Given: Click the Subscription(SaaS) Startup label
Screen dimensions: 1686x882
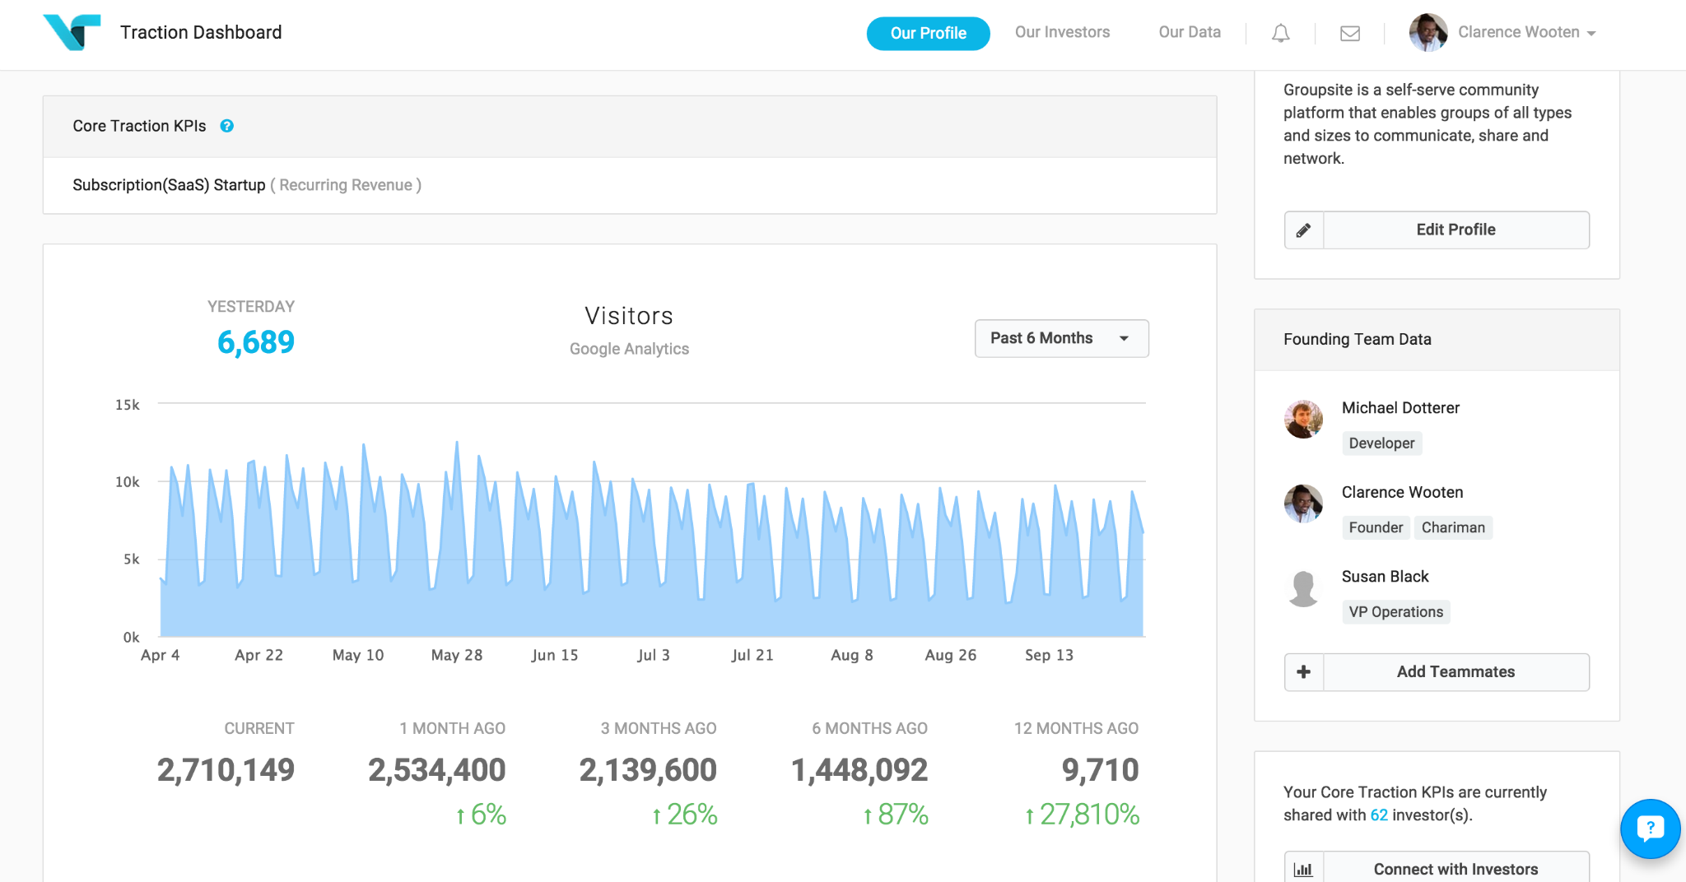Looking at the screenshot, I should coord(169,185).
